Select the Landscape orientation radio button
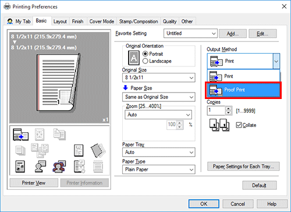 [x=145, y=61]
